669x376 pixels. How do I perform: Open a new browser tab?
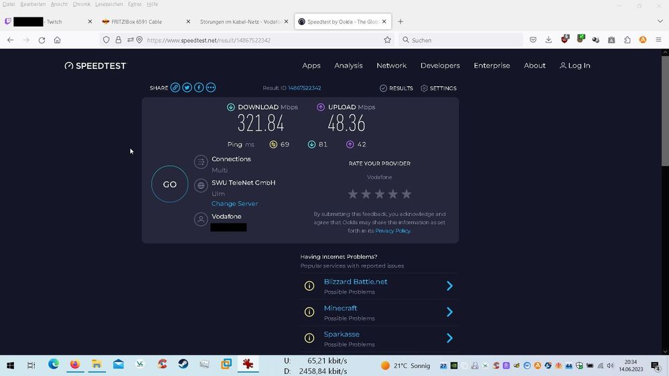point(400,21)
